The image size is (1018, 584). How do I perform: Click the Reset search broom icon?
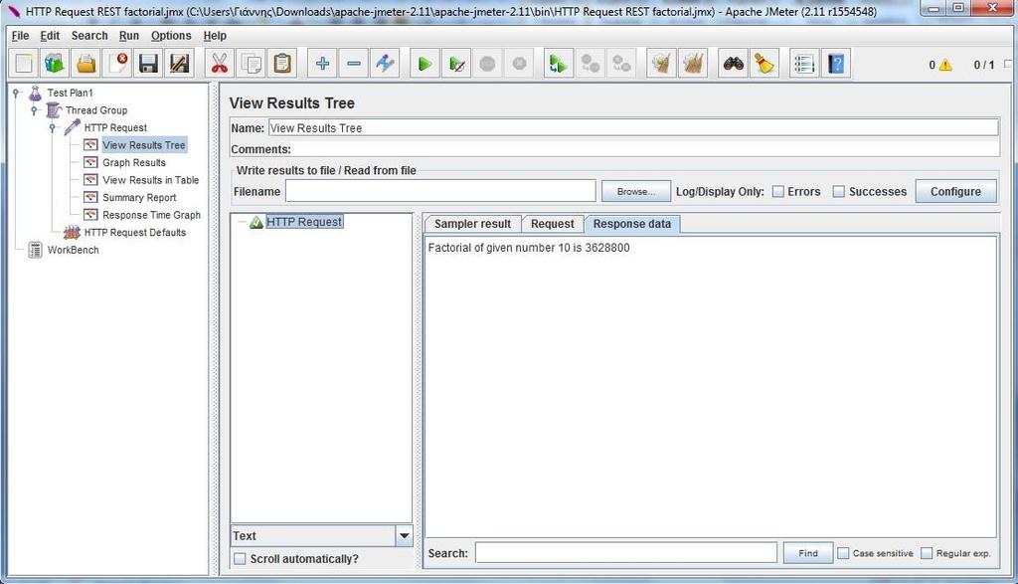(x=764, y=64)
